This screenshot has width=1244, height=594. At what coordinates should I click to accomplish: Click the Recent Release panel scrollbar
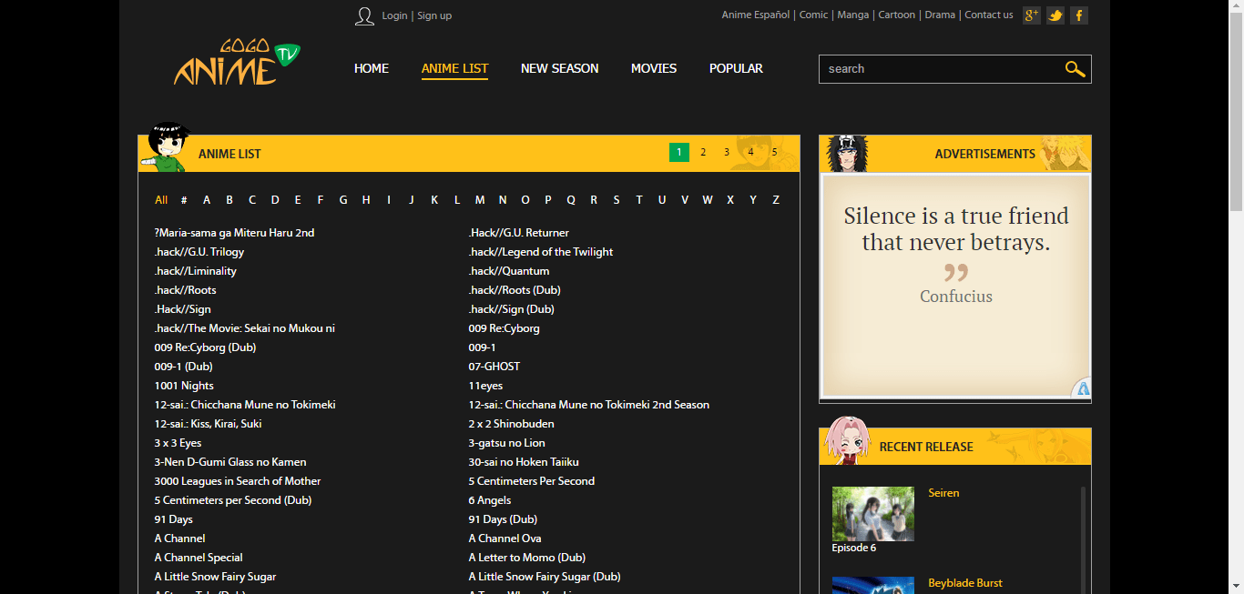point(1083,537)
